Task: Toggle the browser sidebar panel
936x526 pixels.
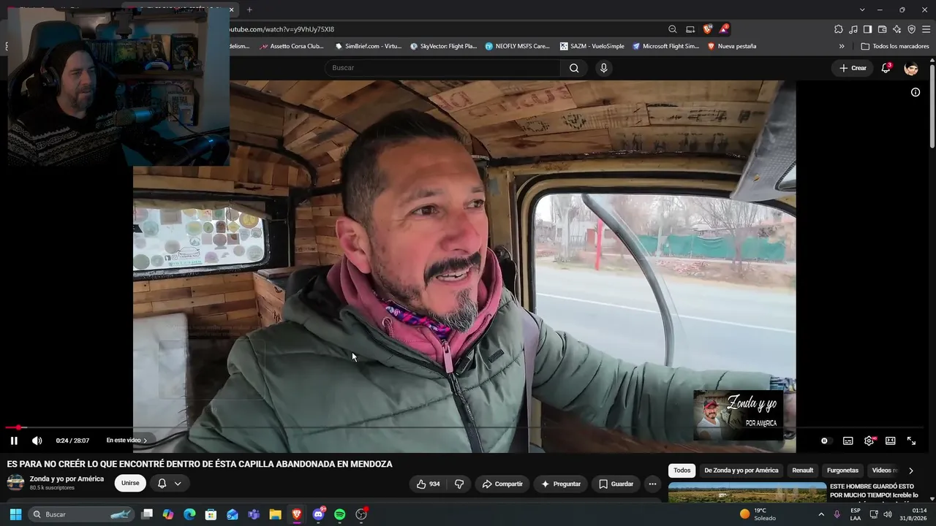Action: (x=867, y=29)
